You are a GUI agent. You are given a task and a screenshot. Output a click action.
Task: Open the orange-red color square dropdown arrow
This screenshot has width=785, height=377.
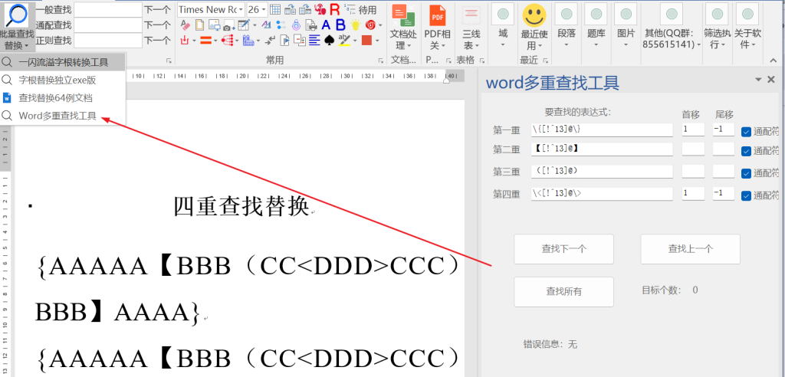[x=377, y=40]
